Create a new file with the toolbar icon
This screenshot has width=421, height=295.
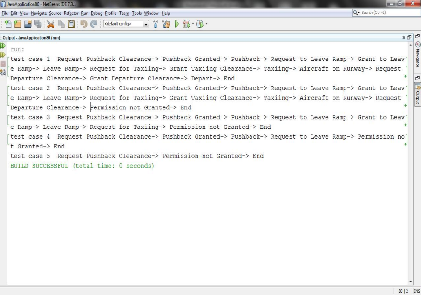8,24
